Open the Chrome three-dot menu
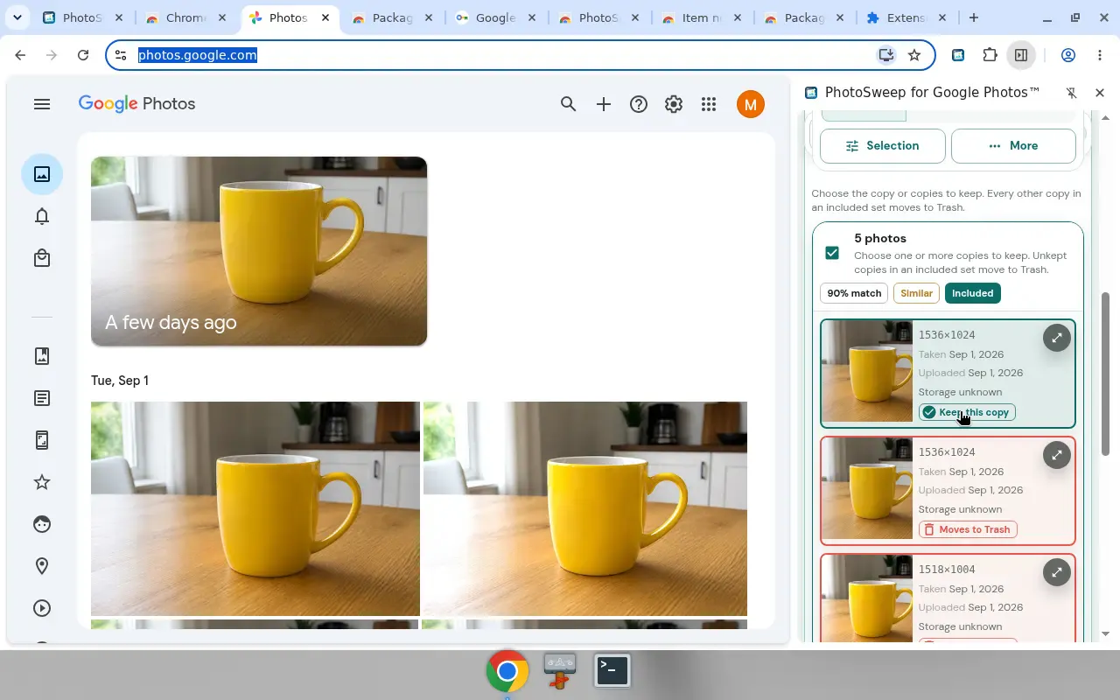 coord(1100,55)
